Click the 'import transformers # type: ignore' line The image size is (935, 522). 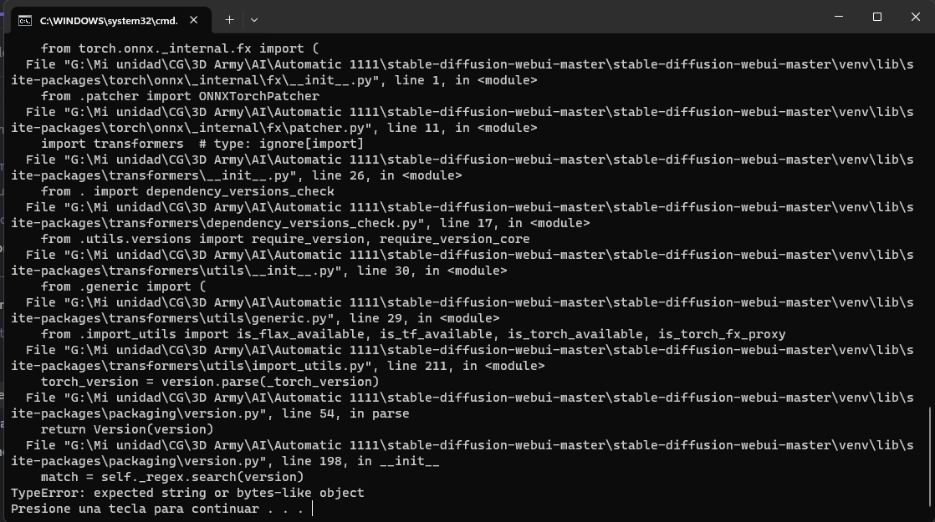202,144
